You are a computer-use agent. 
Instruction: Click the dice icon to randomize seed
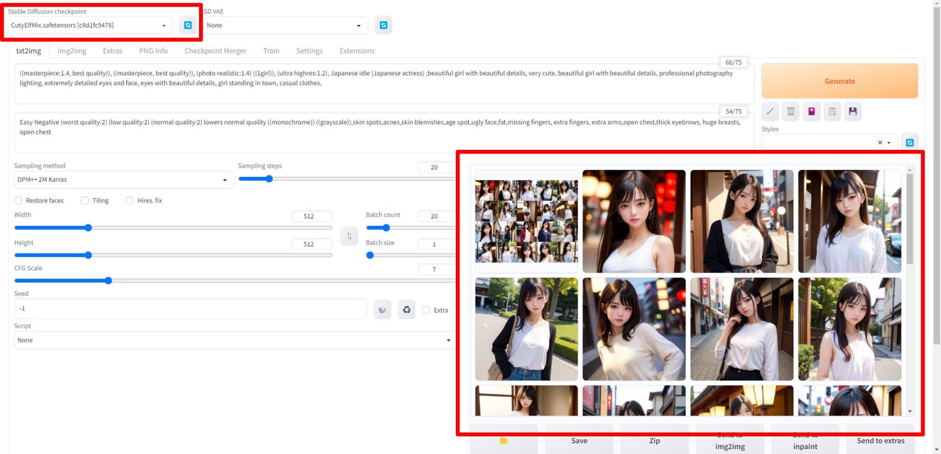[x=382, y=310]
